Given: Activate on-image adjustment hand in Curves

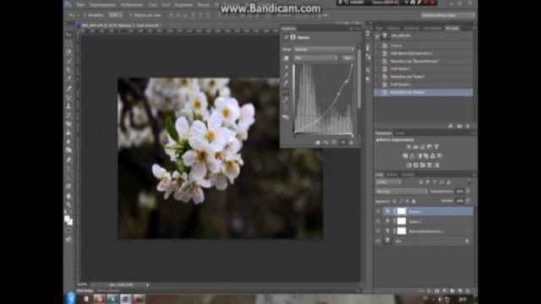Looking at the screenshot, I should (286, 58).
